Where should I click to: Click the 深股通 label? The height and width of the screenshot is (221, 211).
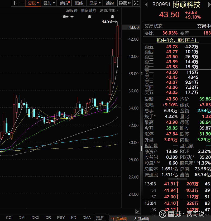coord(72,11)
